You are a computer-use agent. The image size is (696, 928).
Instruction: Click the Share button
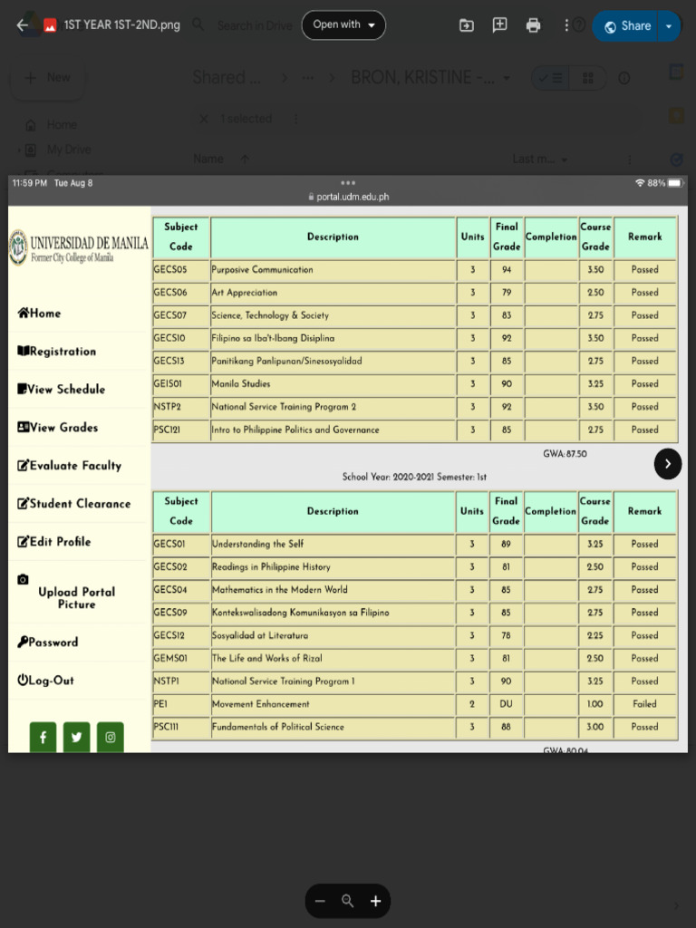pyautogui.click(x=627, y=26)
